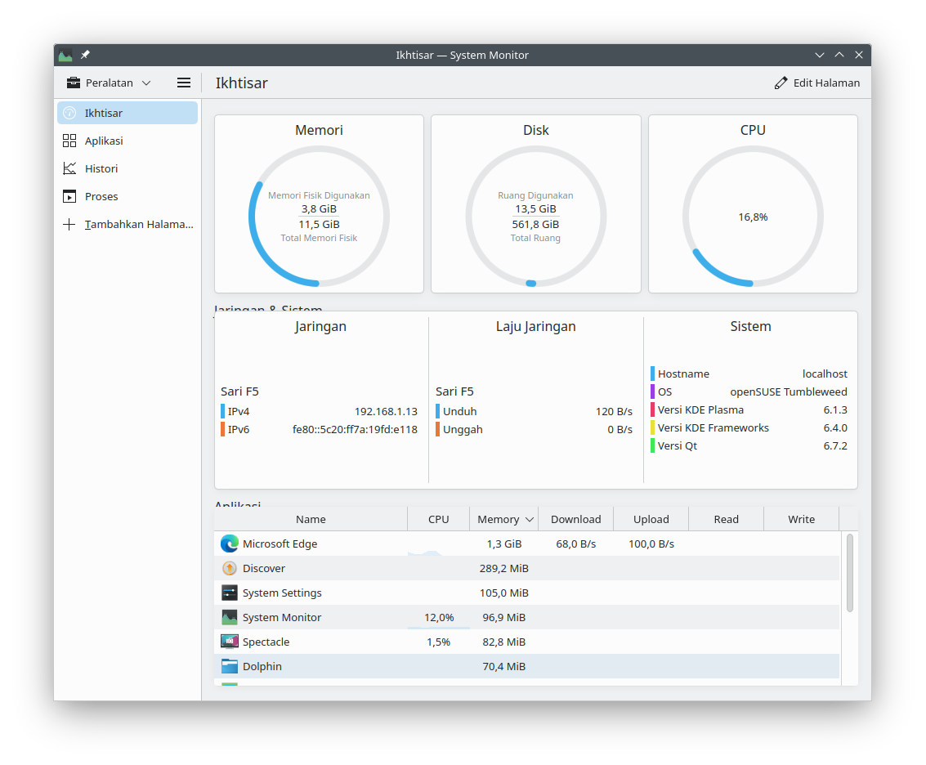926x765 pixels.
Task: Click the Spectacle app icon
Action: point(230,642)
